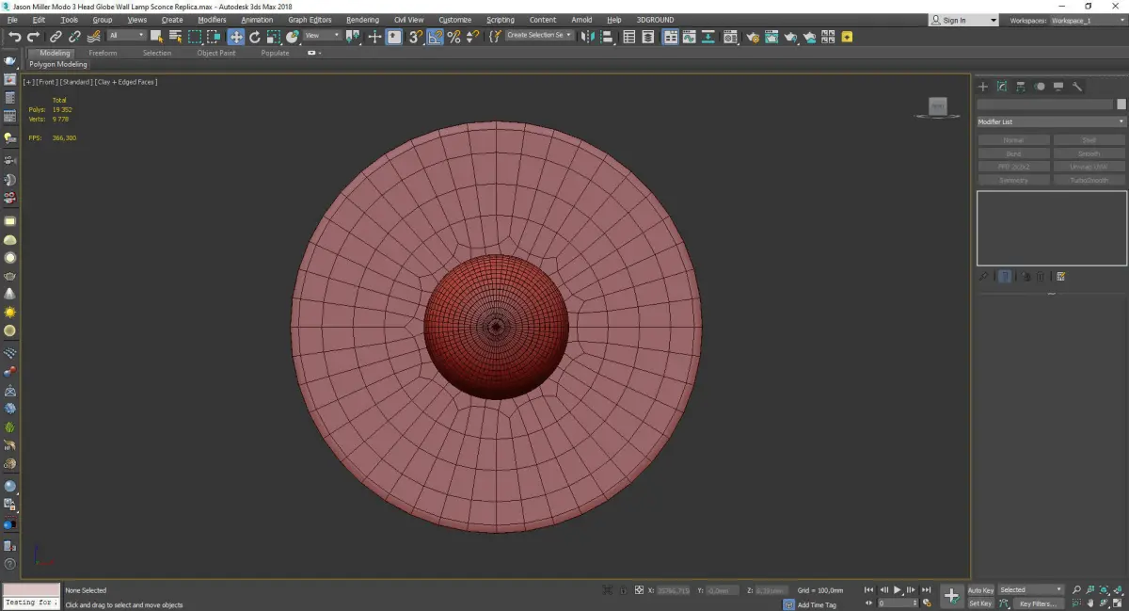Open Selected key filter dropdown
1129x611 pixels.
point(1031,590)
